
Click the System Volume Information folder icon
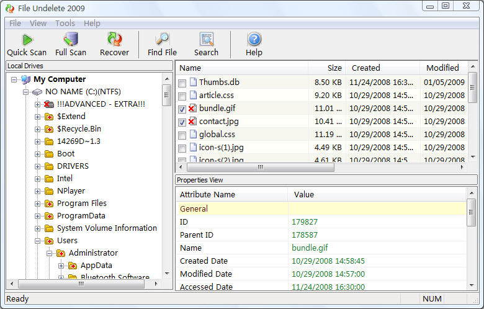(x=49, y=228)
